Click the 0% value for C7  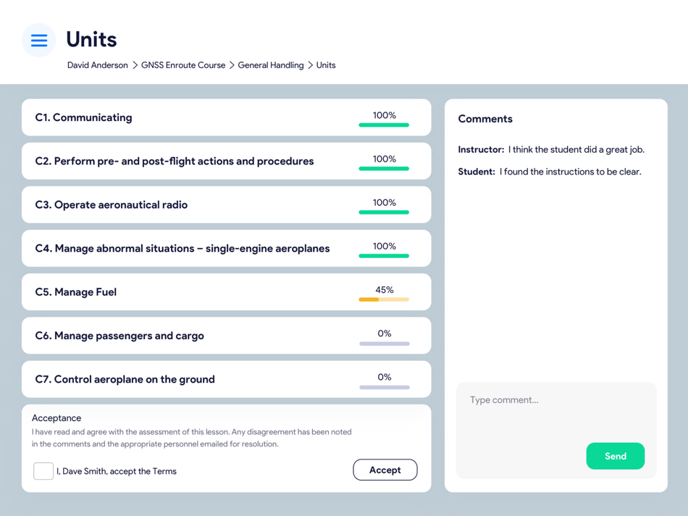(x=385, y=378)
